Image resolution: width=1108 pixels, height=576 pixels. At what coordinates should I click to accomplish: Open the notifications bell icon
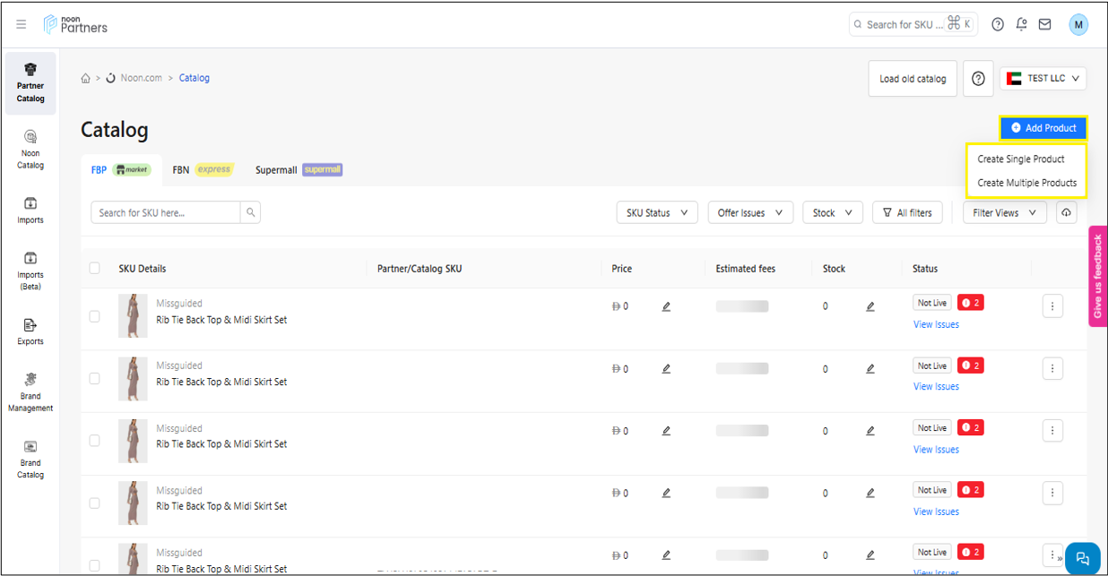[x=1021, y=25]
